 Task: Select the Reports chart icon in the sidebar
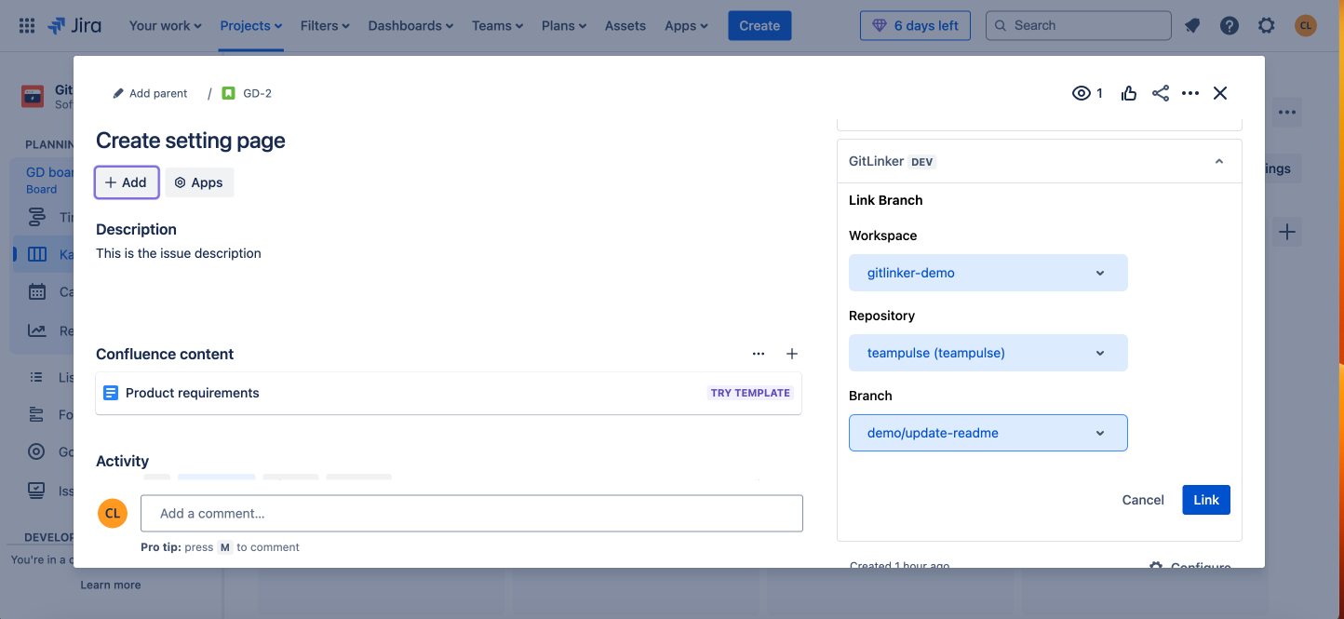tap(37, 330)
